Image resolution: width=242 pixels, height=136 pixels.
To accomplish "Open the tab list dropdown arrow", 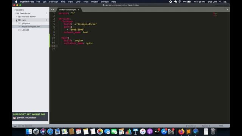I will (227, 9).
